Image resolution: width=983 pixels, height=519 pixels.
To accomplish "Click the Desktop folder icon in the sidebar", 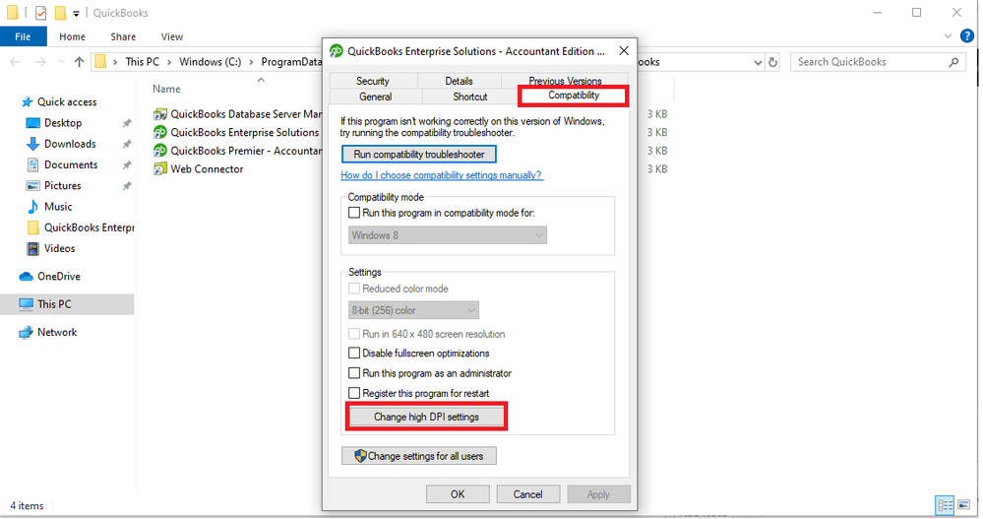I will [x=32, y=123].
